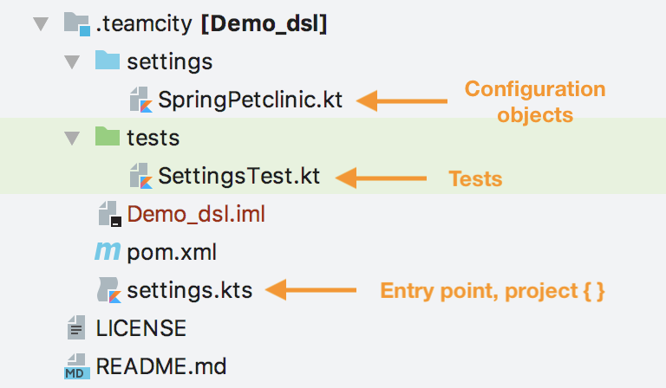Click the Demo_dsl.iml module file icon
The image size is (666, 388).
click(110, 214)
